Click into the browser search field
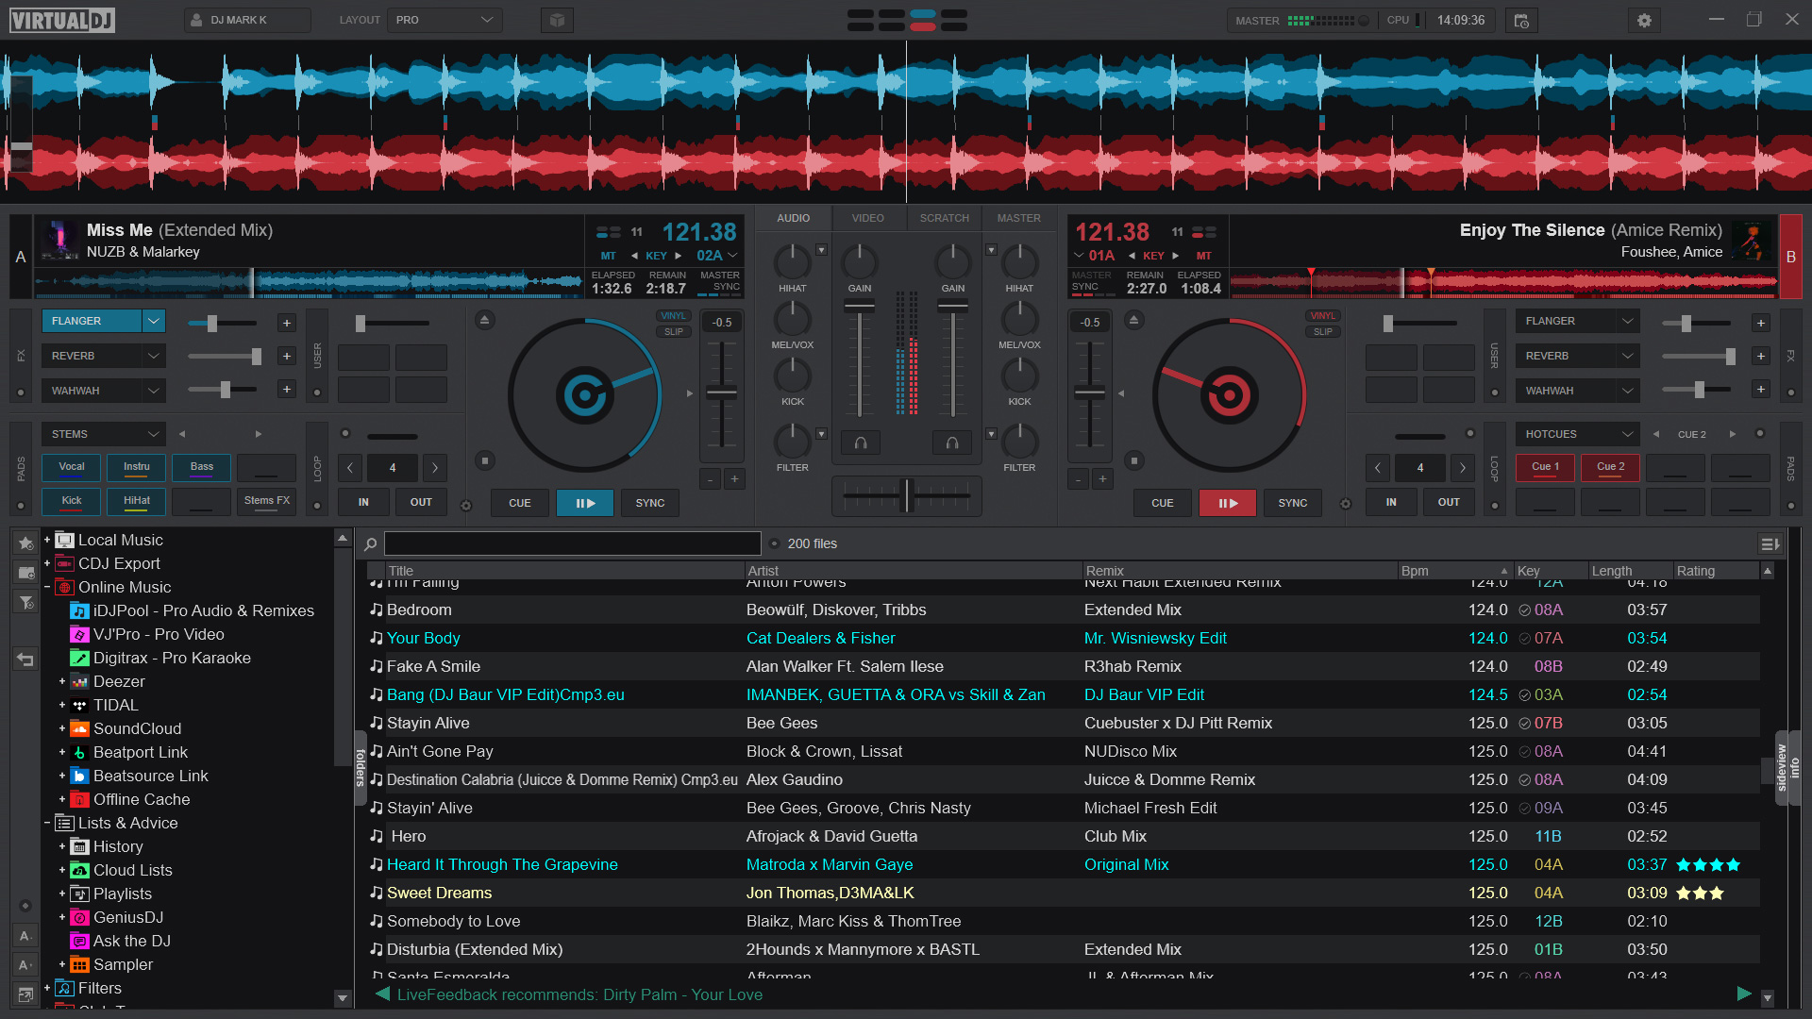The width and height of the screenshot is (1812, 1019). coord(572,543)
